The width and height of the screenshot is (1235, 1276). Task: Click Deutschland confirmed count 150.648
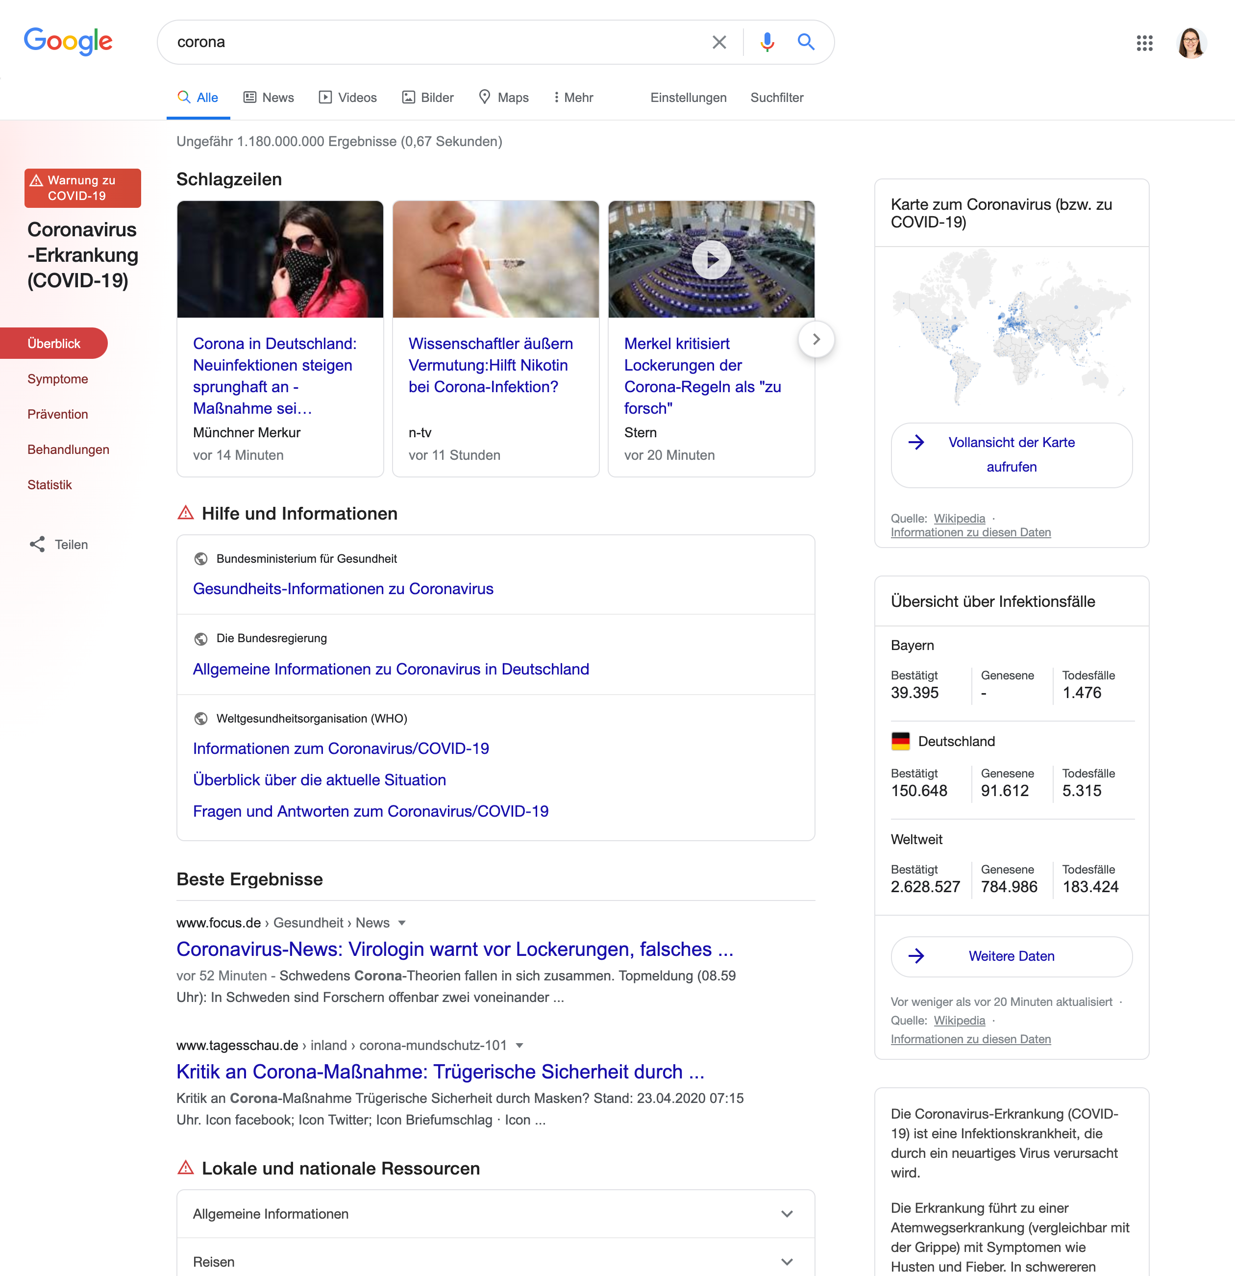pyautogui.click(x=919, y=790)
